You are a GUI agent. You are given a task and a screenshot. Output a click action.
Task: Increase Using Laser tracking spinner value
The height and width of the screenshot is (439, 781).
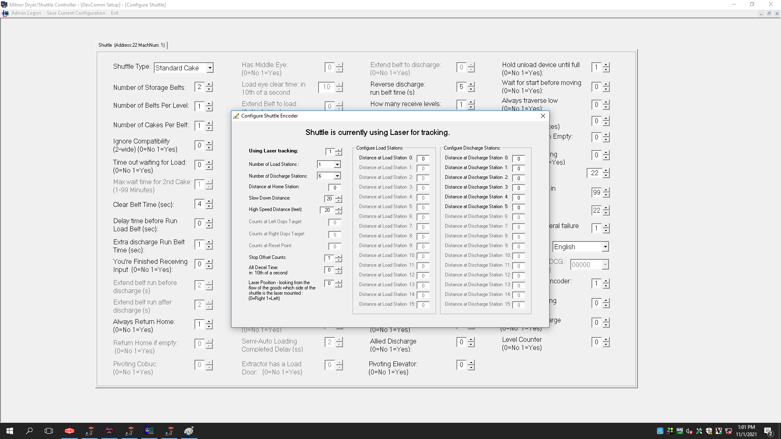tap(338, 150)
